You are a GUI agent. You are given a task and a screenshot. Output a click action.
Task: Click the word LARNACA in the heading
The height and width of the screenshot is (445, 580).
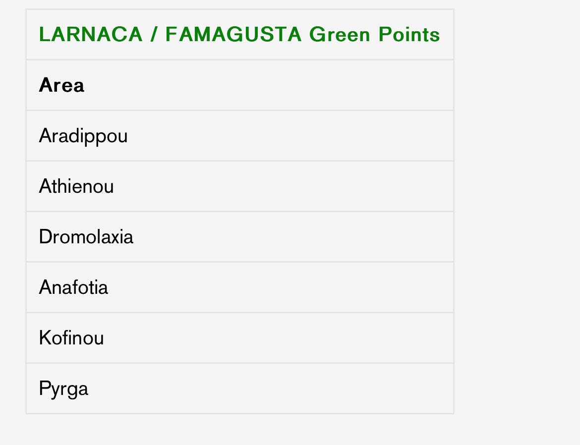pyautogui.click(x=91, y=35)
